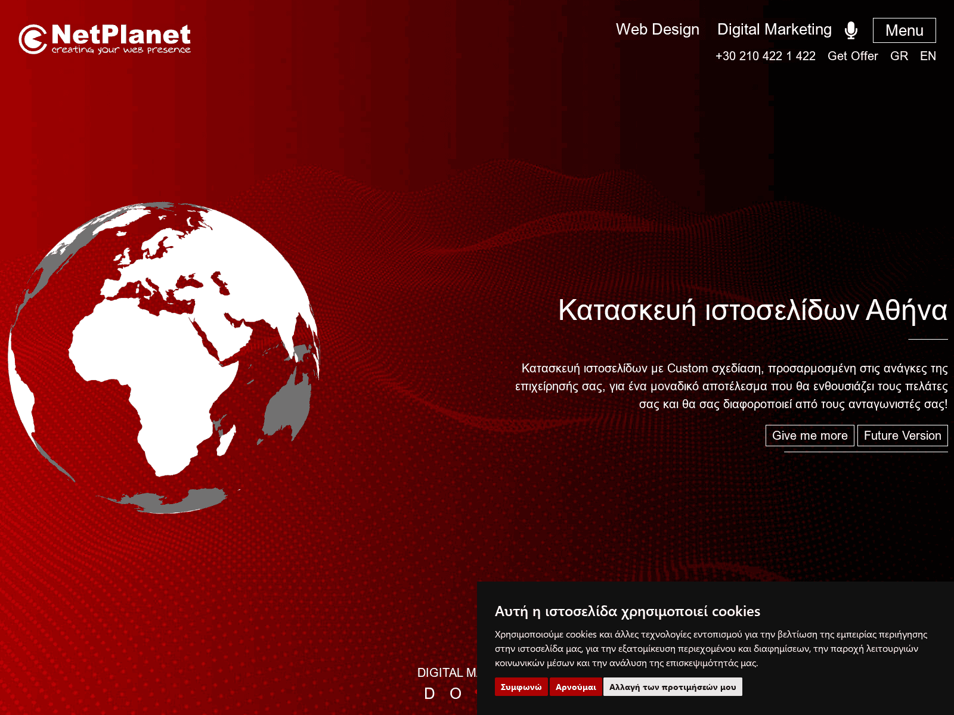Call by clicking phone number +30 210 422 1 422
This screenshot has width=954, height=715.
pos(765,56)
